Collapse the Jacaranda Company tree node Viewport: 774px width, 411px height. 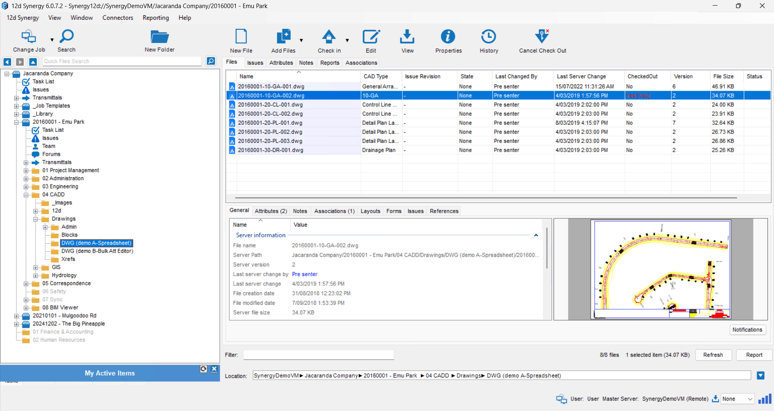click(7, 74)
